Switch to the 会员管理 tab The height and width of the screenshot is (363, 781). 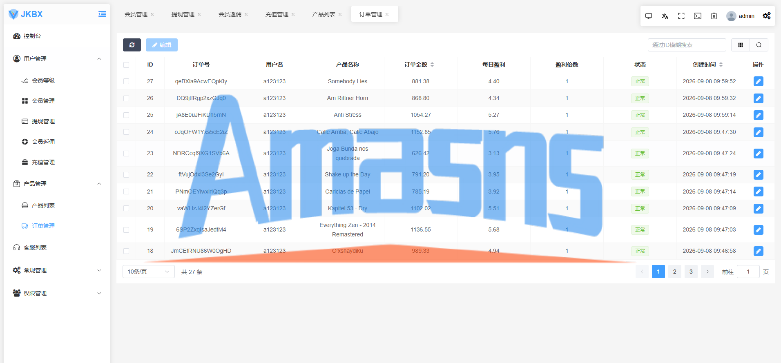coord(136,14)
